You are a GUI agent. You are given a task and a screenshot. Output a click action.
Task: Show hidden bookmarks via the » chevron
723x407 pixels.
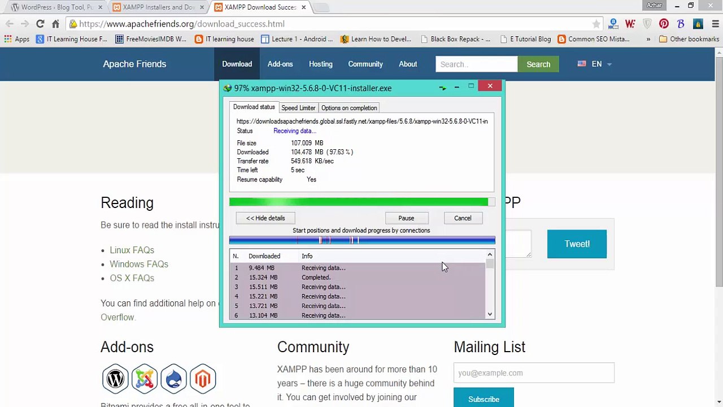pos(648,39)
